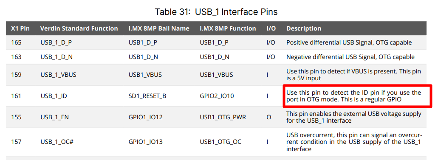Click the i.MX 8MP Function column header
Screen dimensions: 438x160
[228, 28]
